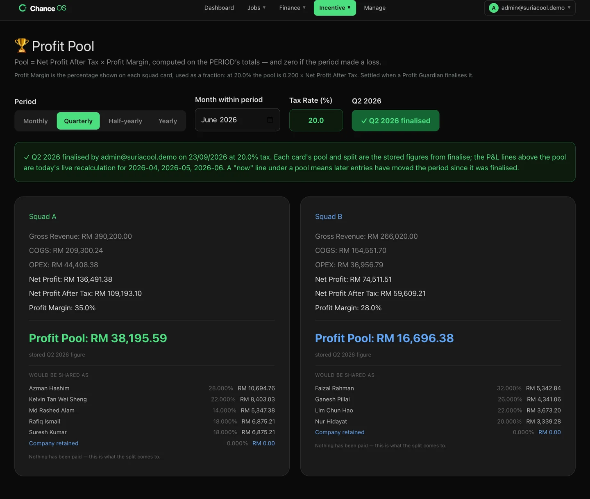
Task: Select Lim Chun Hao row name
Action: 334,410
